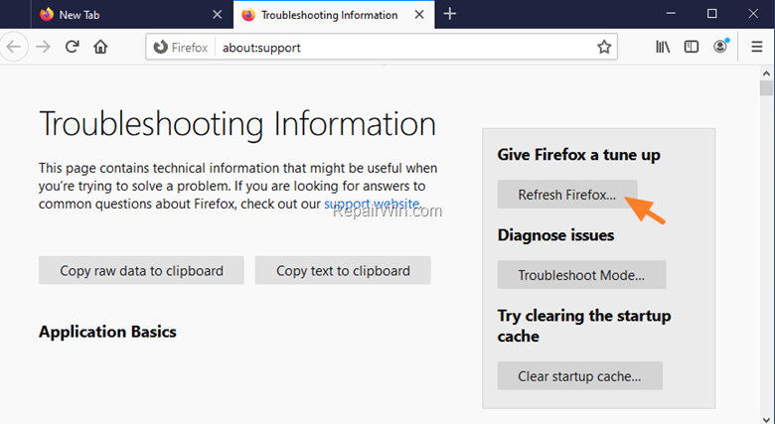This screenshot has height=424, width=775.
Task: Click the Application Basics heading
Action: (x=107, y=332)
